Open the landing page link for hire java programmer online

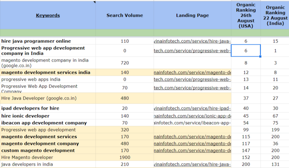[x=192, y=41]
